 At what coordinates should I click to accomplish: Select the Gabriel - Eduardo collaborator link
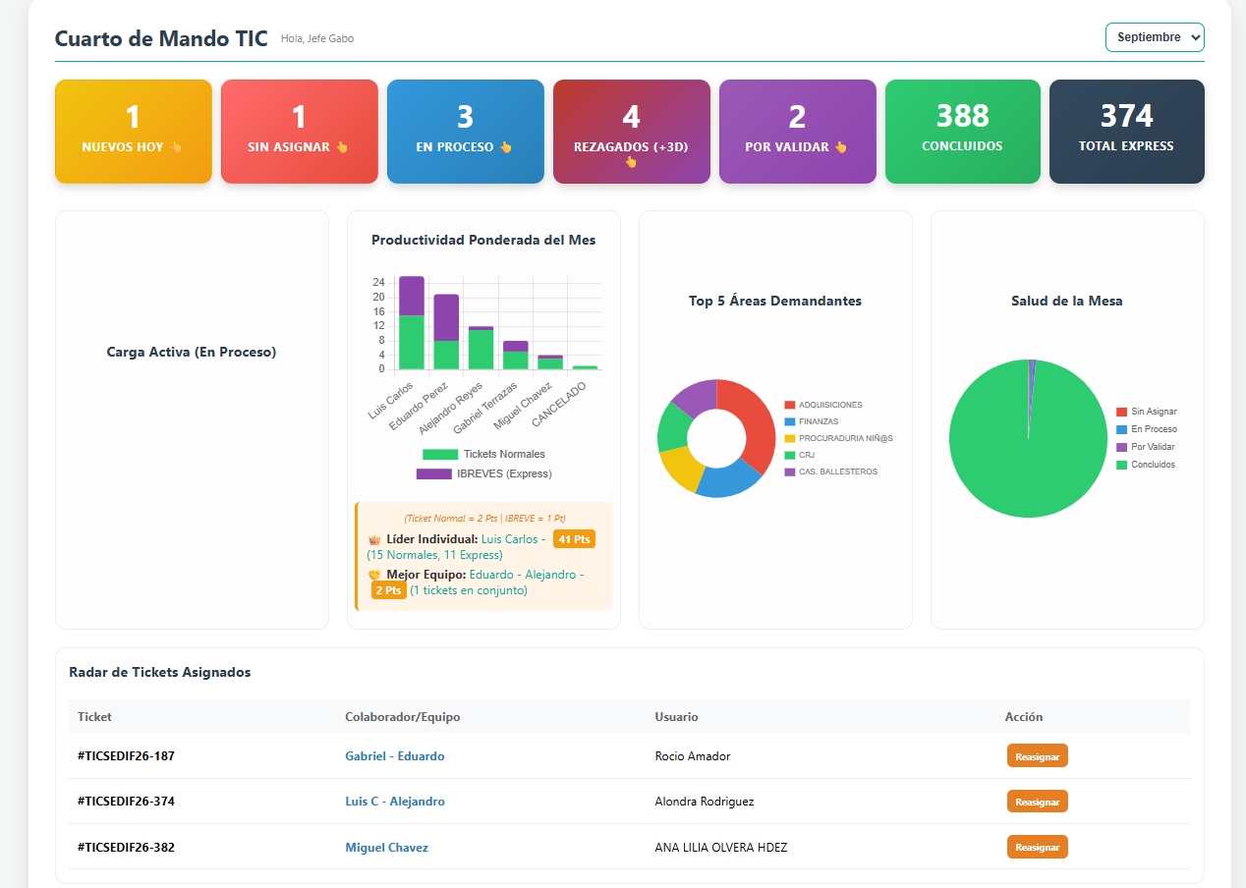click(394, 756)
